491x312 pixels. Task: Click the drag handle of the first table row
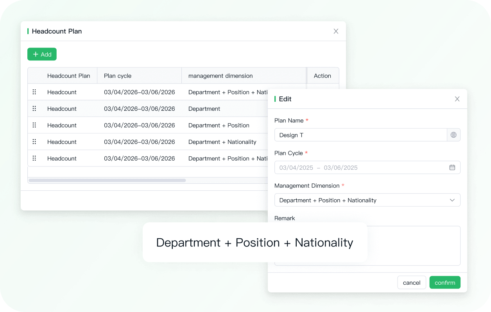tap(34, 92)
